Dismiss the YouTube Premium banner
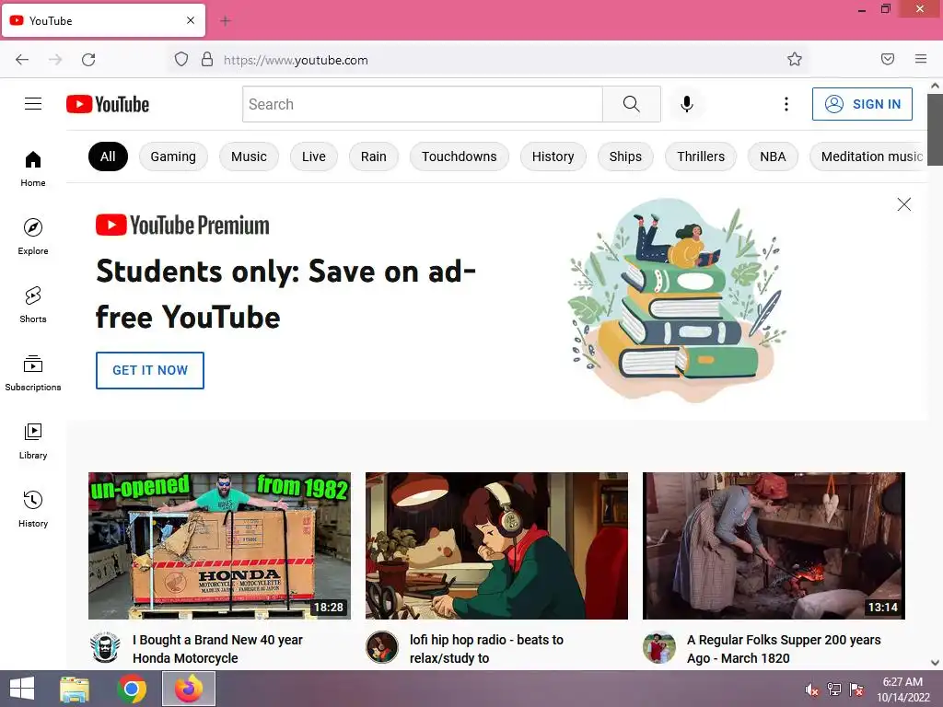This screenshot has width=943, height=707. click(x=904, y=204)
